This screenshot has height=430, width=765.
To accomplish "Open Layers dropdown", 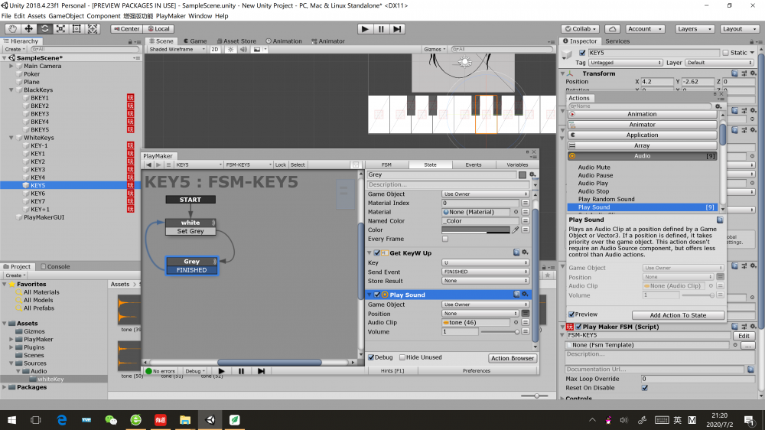I will point(695,29).
